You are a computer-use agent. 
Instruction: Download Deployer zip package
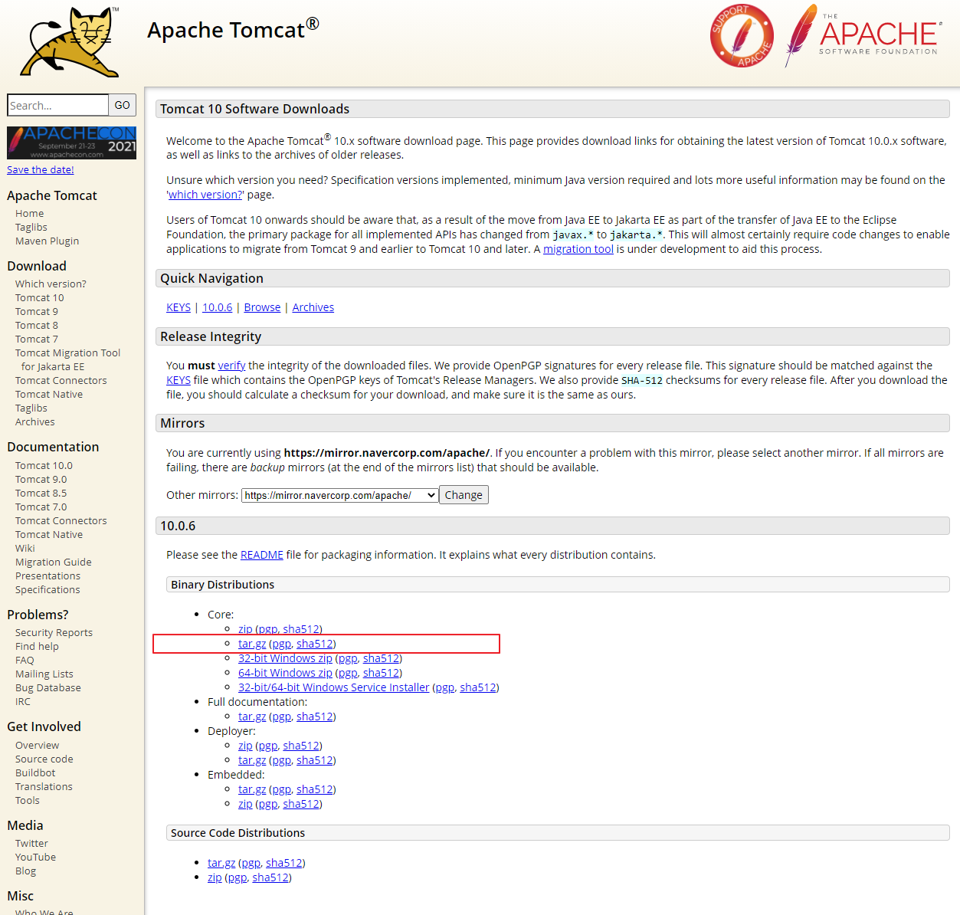[x=245, y=746]
